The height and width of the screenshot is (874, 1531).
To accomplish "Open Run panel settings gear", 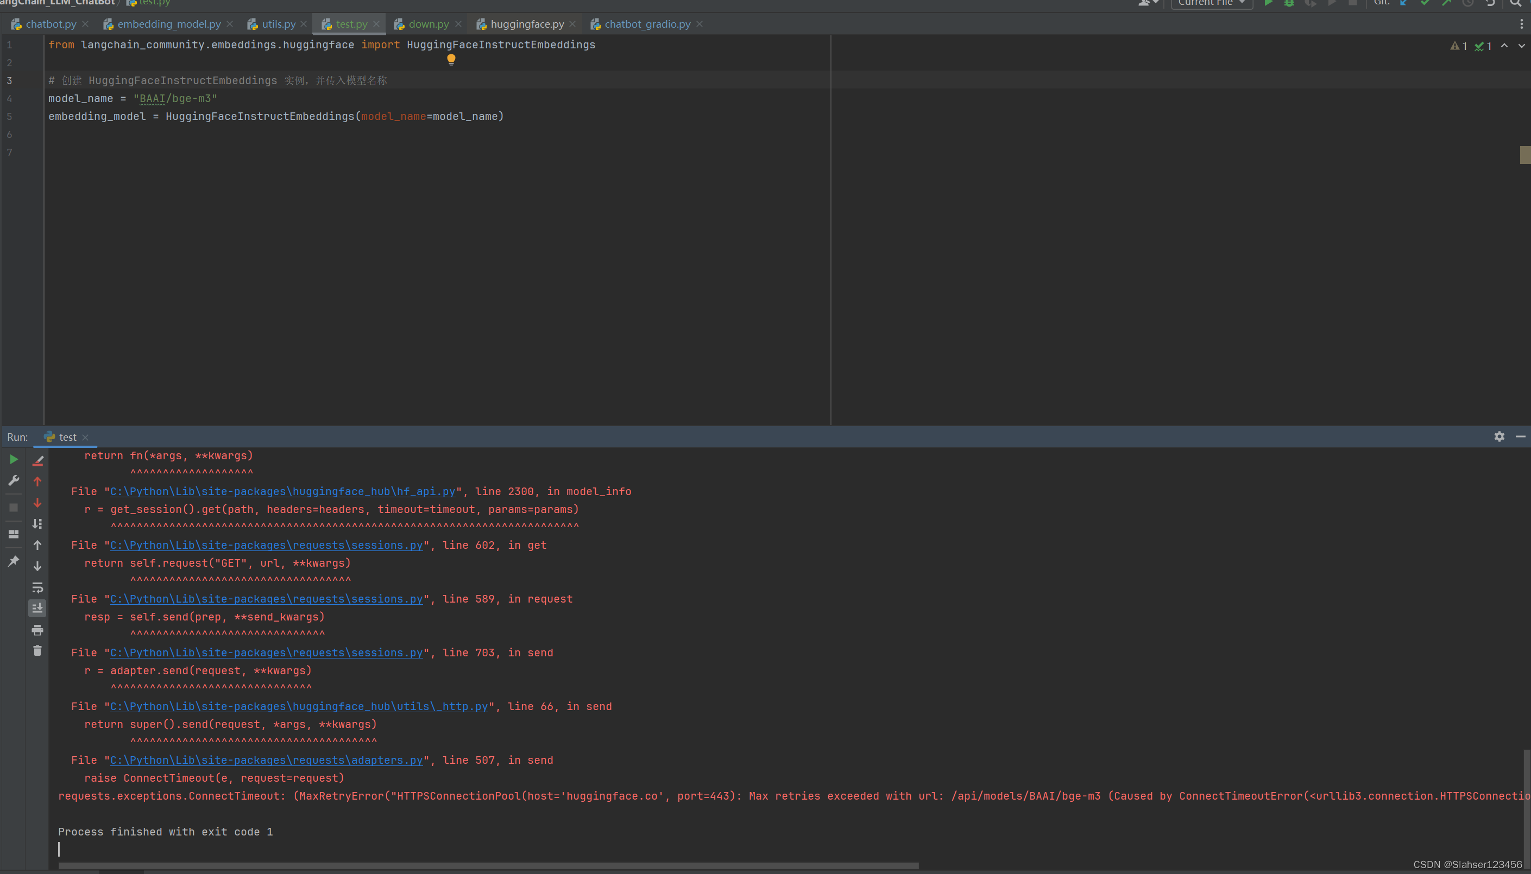I will click(1499, 436).
